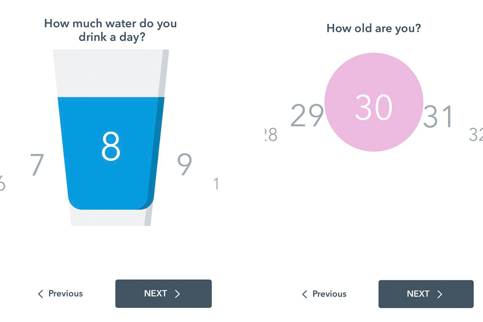The width and height of the screenshot is (483, 322).
Task: Select the cut-off number left of 7
Action: click(2, 184)
